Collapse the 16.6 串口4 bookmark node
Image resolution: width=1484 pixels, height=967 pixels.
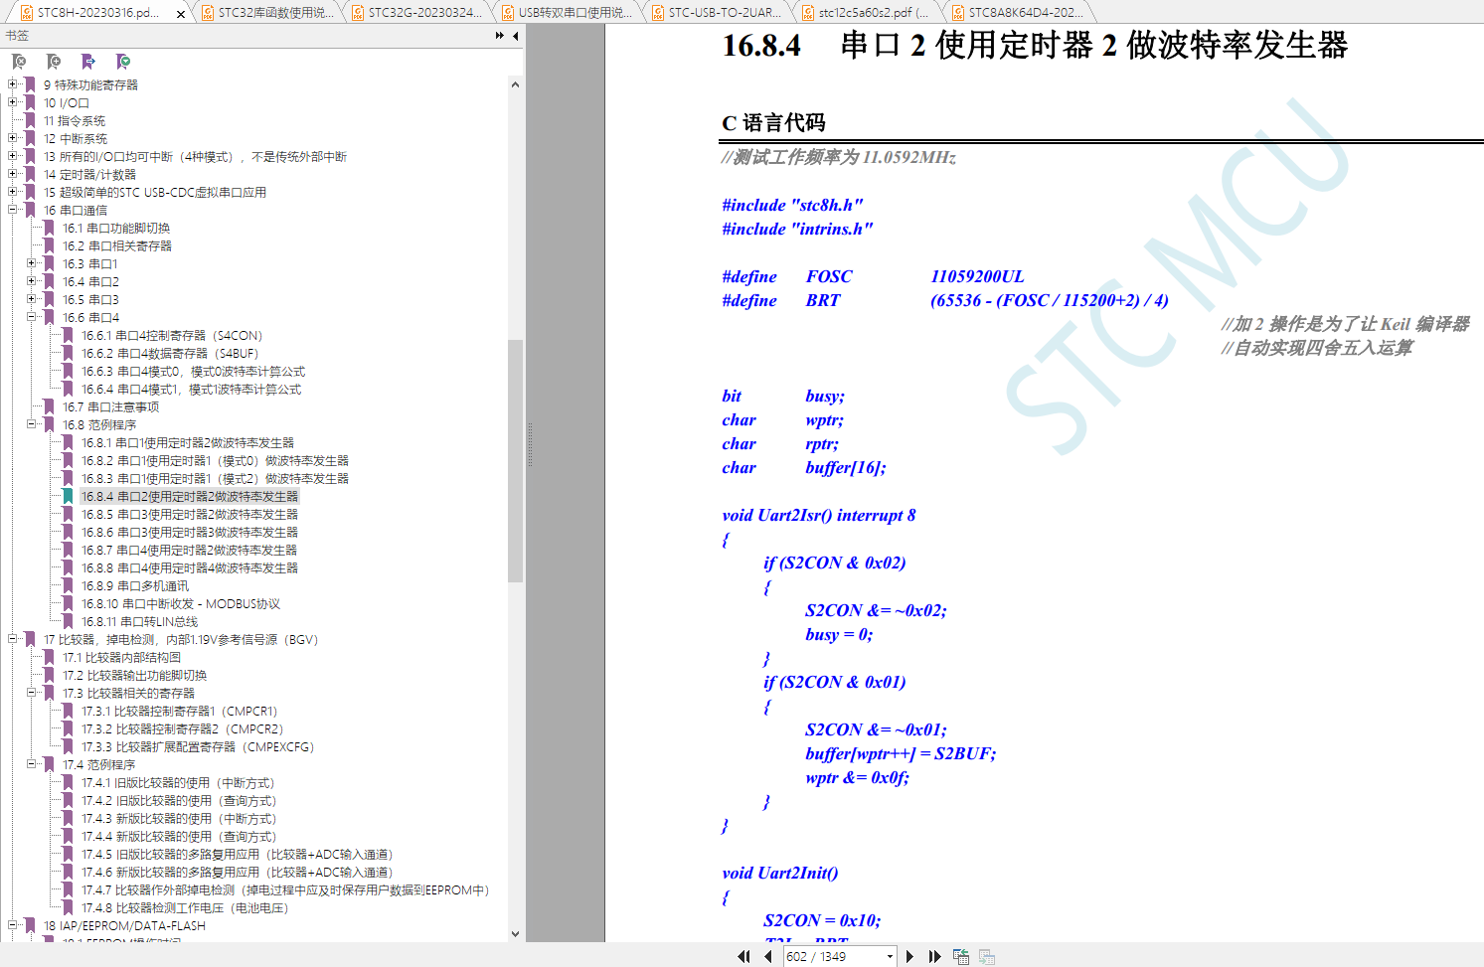click(x=32, y=317)
